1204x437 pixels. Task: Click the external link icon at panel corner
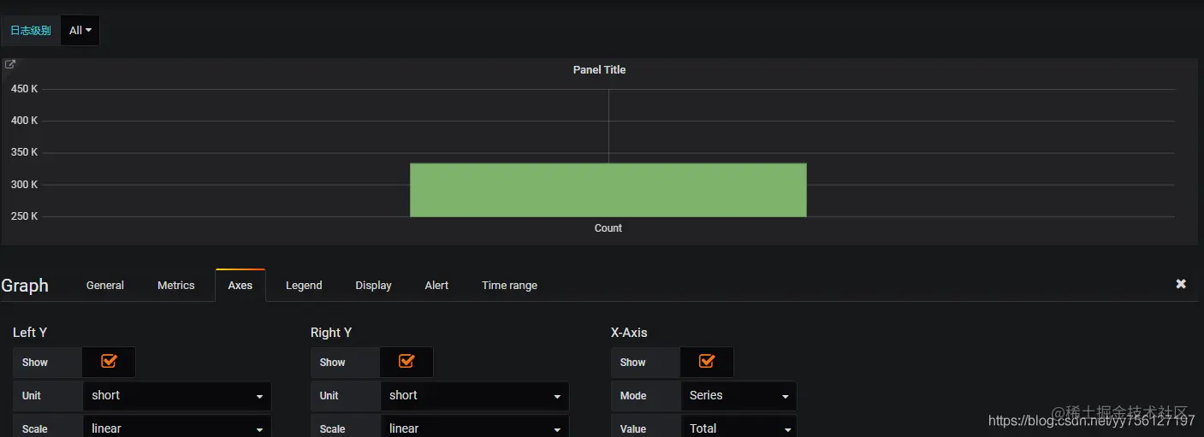[10, 64]
